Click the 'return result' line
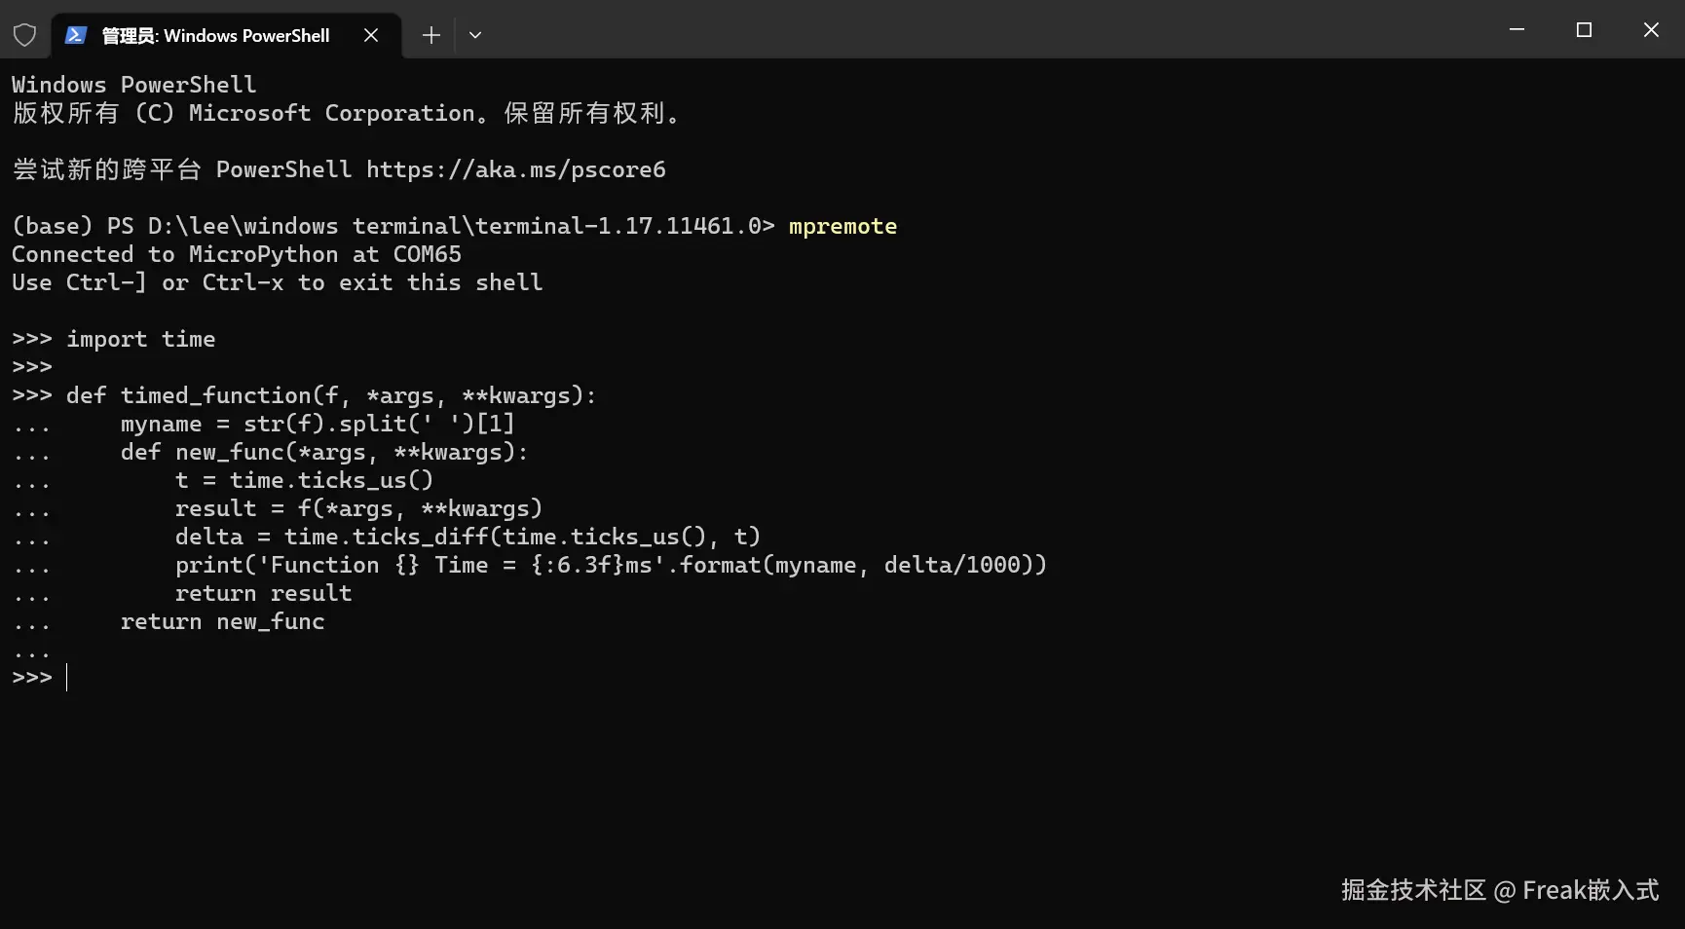This screenshot has height=929, width=1685. (263, 593)
